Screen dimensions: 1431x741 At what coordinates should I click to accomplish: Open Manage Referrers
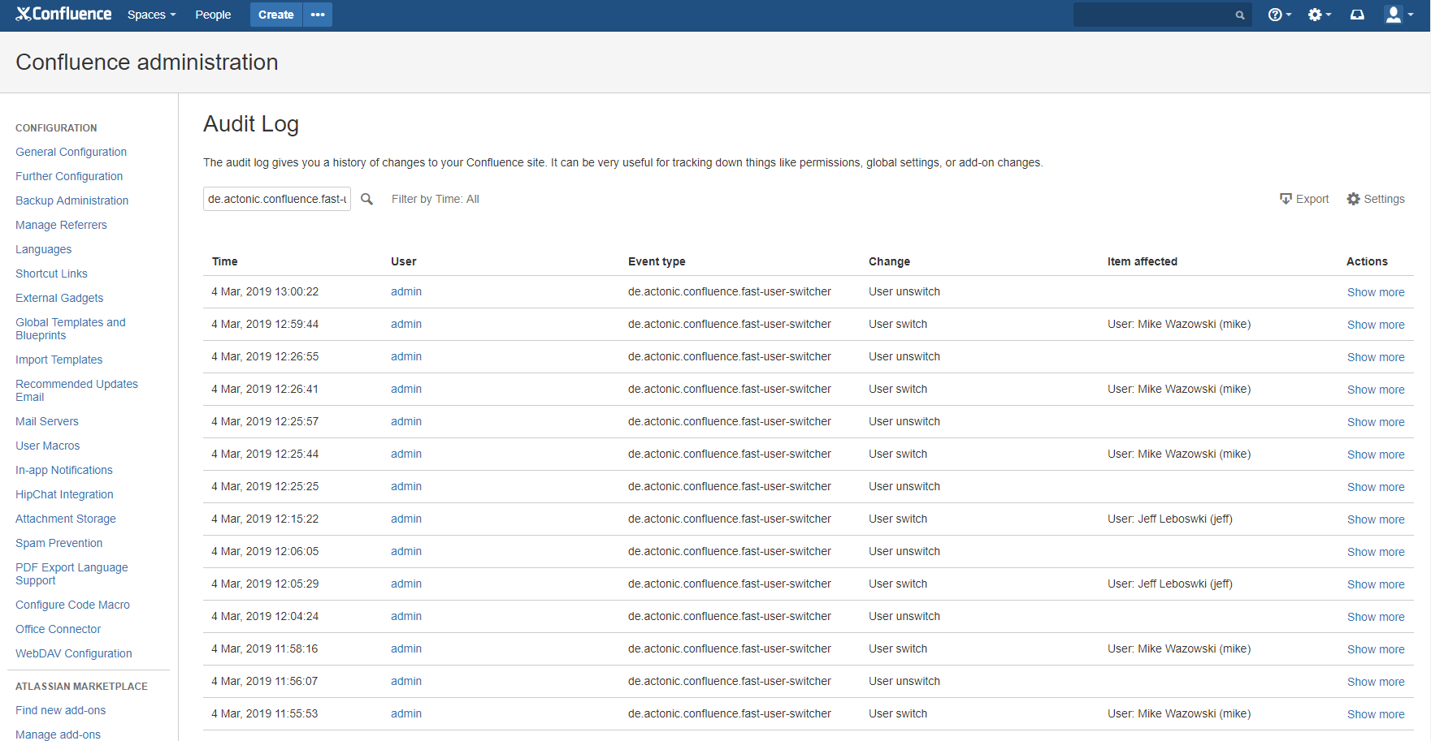pos(61,225)
